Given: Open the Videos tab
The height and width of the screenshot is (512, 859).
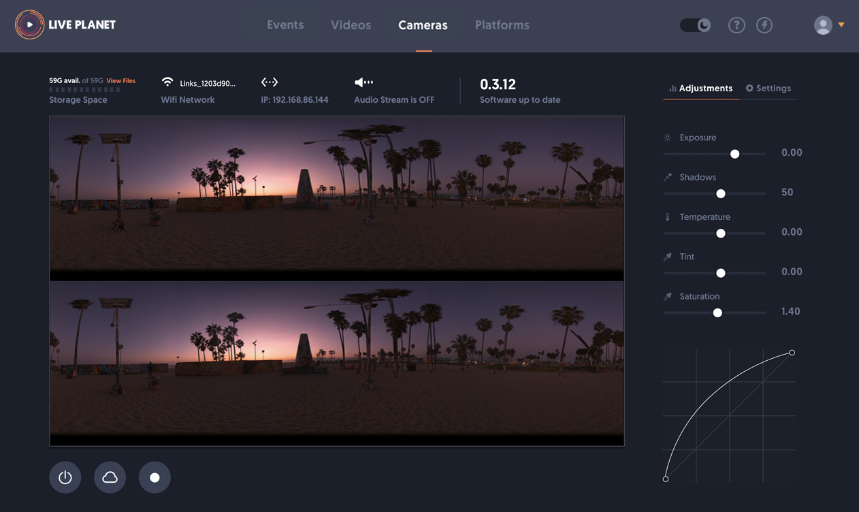Looking at the screenshot, I should tap(351, 25).
